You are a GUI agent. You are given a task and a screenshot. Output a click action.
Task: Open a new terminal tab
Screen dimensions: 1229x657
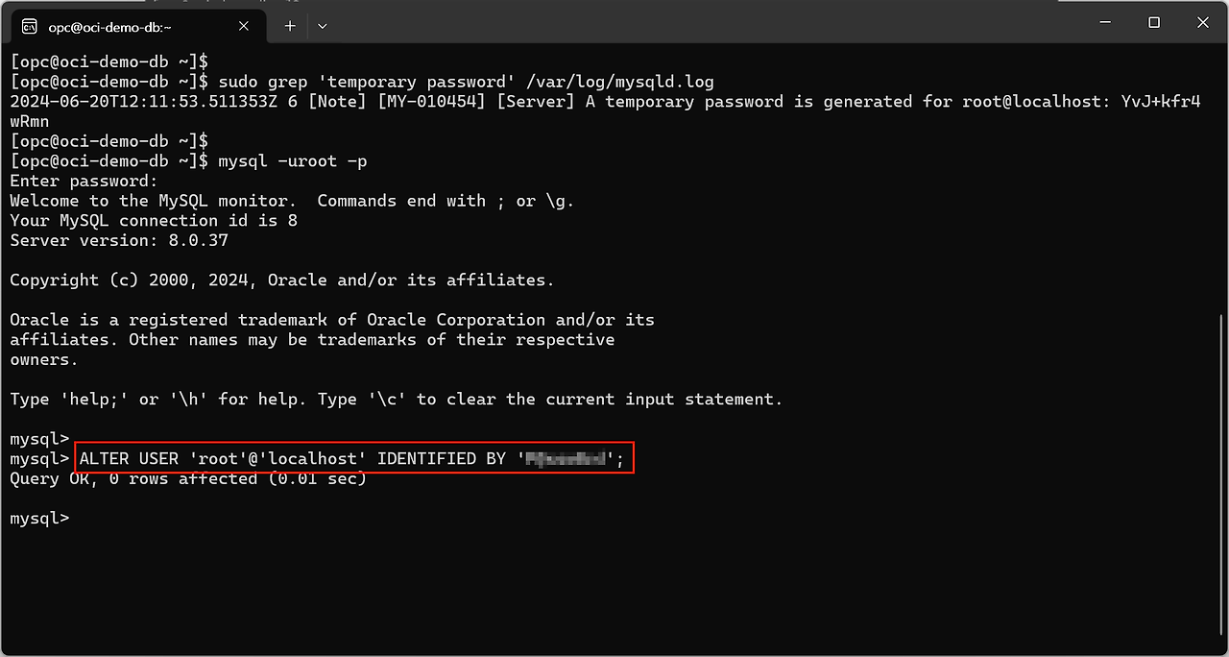point(289,26)
